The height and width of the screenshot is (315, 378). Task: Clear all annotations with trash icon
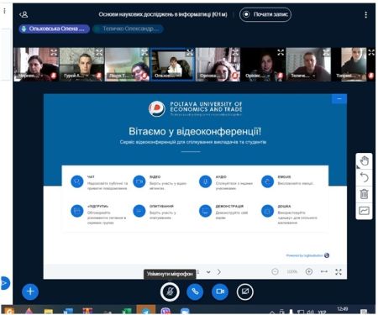pos(364,194)
